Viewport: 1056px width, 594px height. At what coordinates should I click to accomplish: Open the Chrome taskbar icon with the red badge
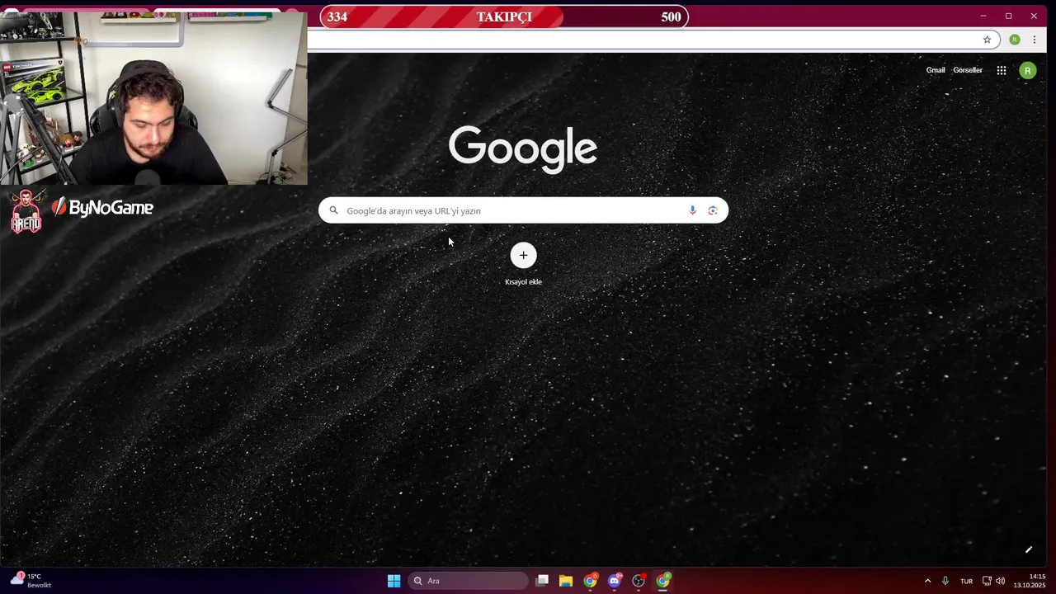[x=590, y=581]
